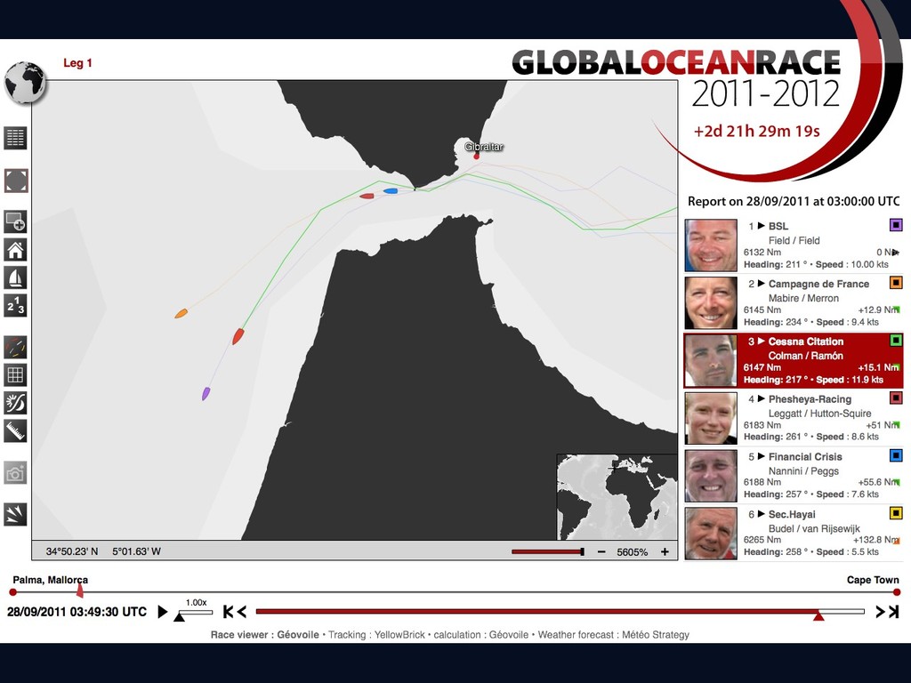Click the route progress marker near Palma
This screenshot has height=683, width=911.
79,591
